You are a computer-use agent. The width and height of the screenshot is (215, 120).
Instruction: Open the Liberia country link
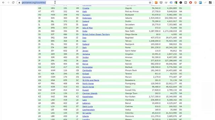[x=85, y=116]
